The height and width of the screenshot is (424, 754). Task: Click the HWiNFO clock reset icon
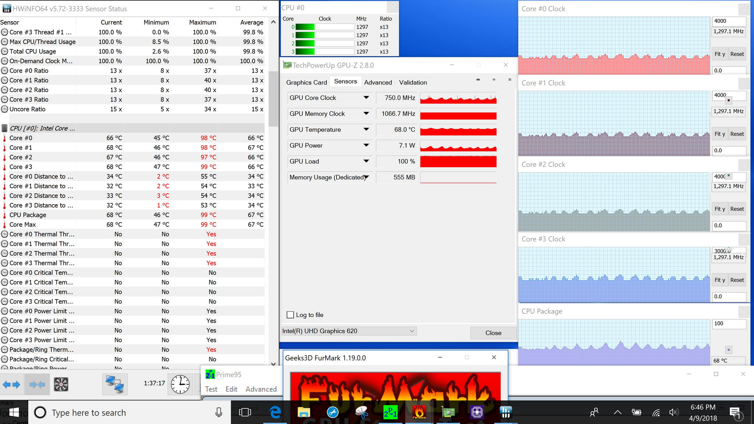pos(180,384)
